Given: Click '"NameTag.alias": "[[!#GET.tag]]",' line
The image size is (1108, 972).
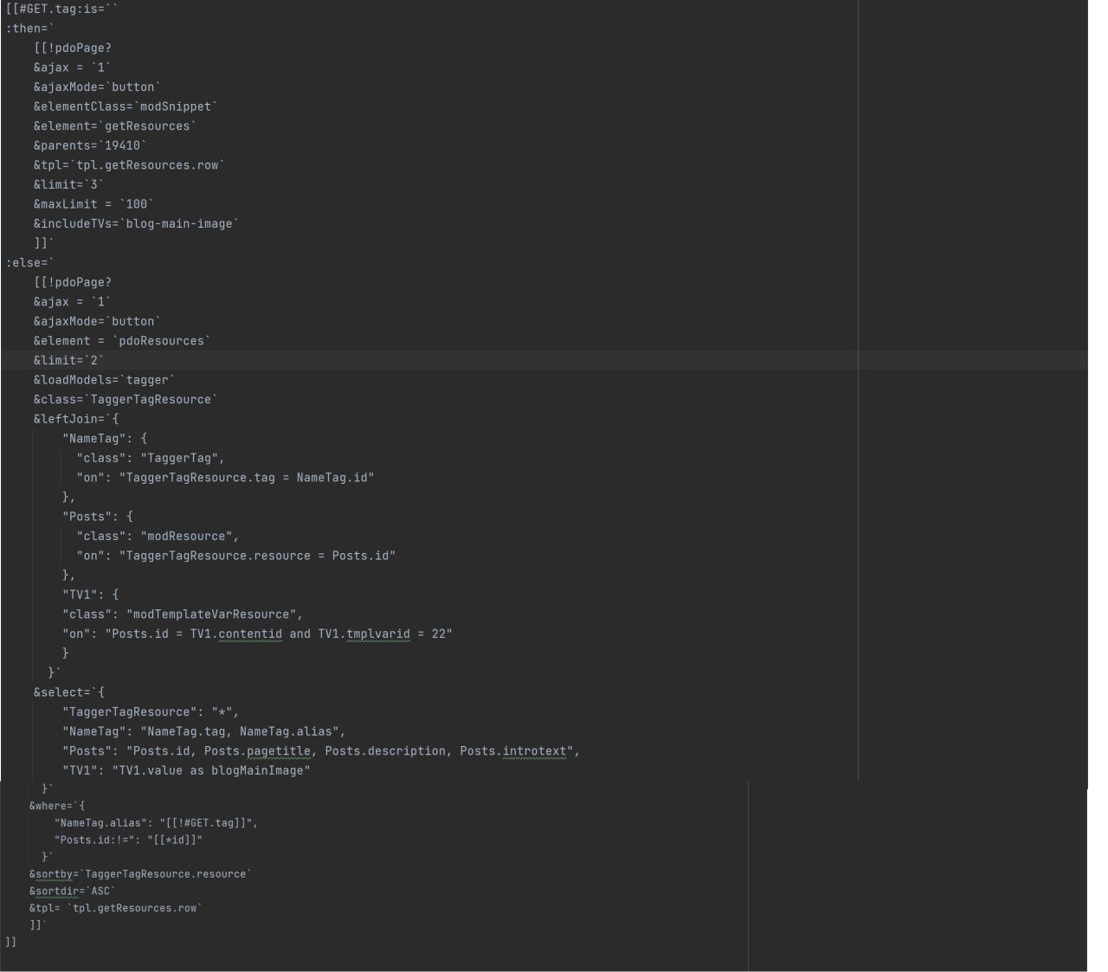Looking at the screenshot, I should (156, 823).
